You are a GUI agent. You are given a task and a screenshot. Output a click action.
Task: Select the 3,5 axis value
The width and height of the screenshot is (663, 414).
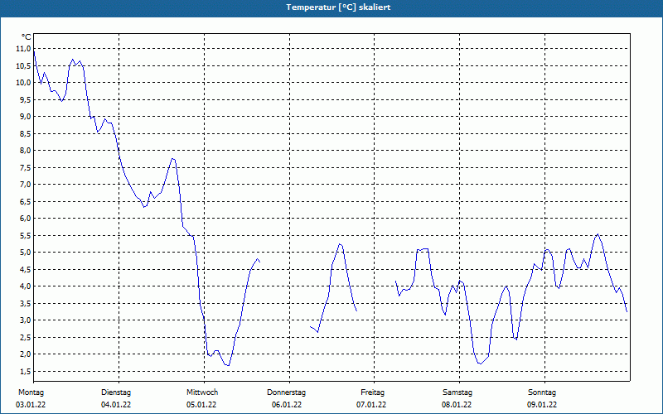pyautogui.click(x=26, y=303)
